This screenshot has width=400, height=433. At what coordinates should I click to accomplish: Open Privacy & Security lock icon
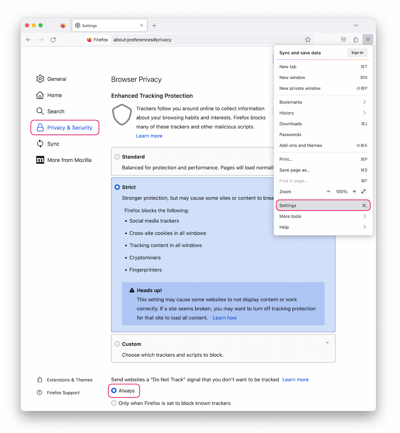[x=40, y=127]
